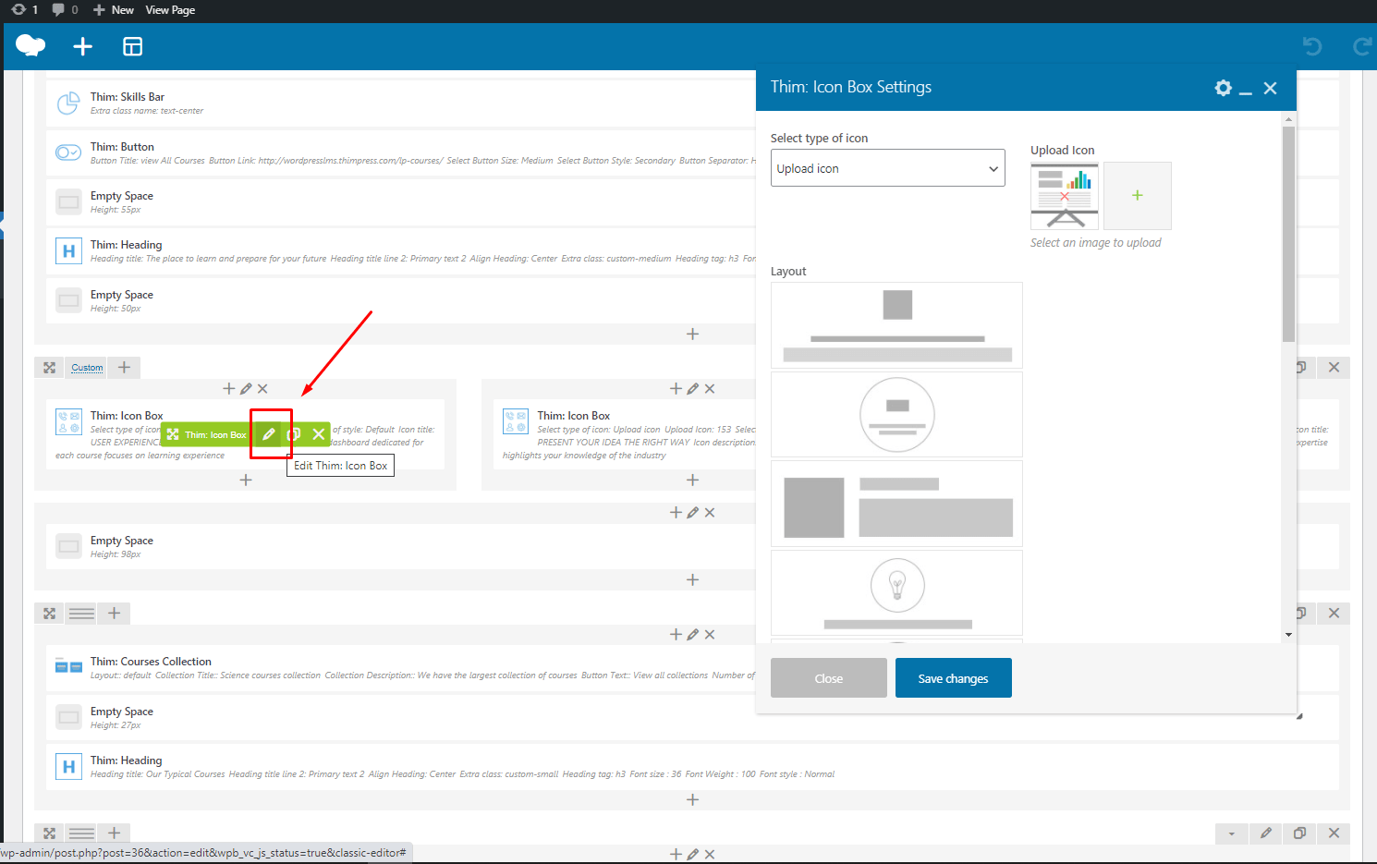
Task: Open the templates panel in toolbar
Action: click(133, 46)
